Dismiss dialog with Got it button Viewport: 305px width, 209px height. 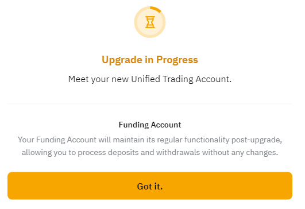pyautogui.click(x=150, y=185)
